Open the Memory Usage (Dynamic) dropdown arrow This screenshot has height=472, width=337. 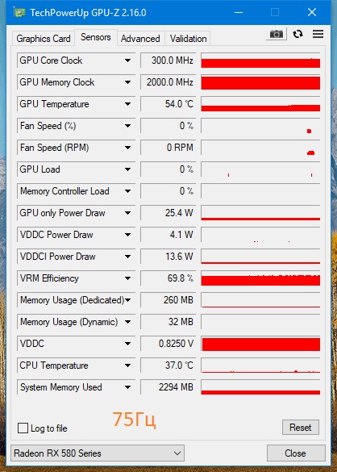(128, 322)
